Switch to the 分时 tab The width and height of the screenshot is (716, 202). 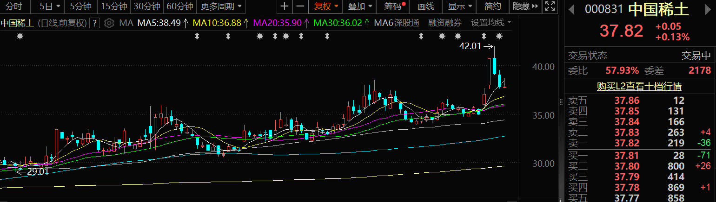pos(14,6)
